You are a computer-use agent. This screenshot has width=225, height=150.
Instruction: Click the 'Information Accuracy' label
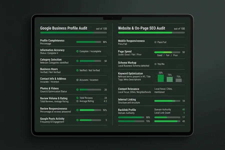click(x=52, y=50)
